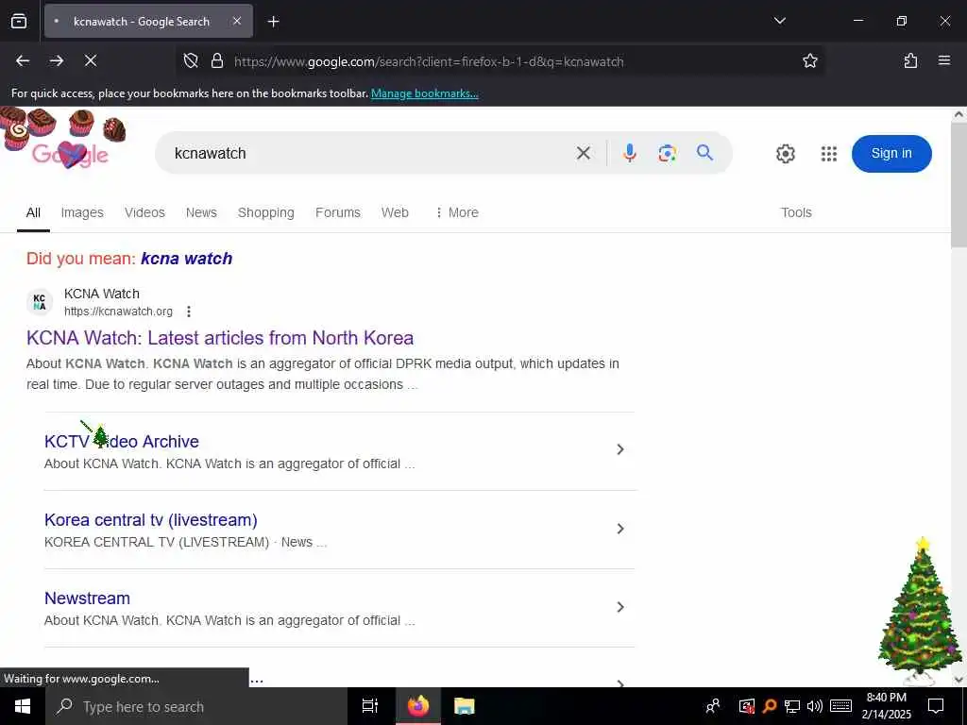
Task: Switch to Images tab
Action: click(x=82, y=212)
